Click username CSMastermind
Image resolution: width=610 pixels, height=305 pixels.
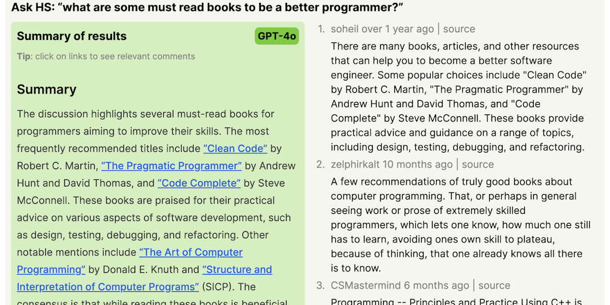pos(366,285)
